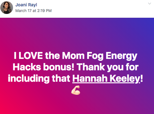Screen dimensions: 154x114
Task: Click the word Hacks in the post
Action: coord(27,67)
